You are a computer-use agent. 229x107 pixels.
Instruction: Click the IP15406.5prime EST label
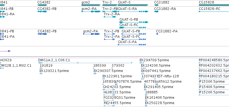point(212,87)
